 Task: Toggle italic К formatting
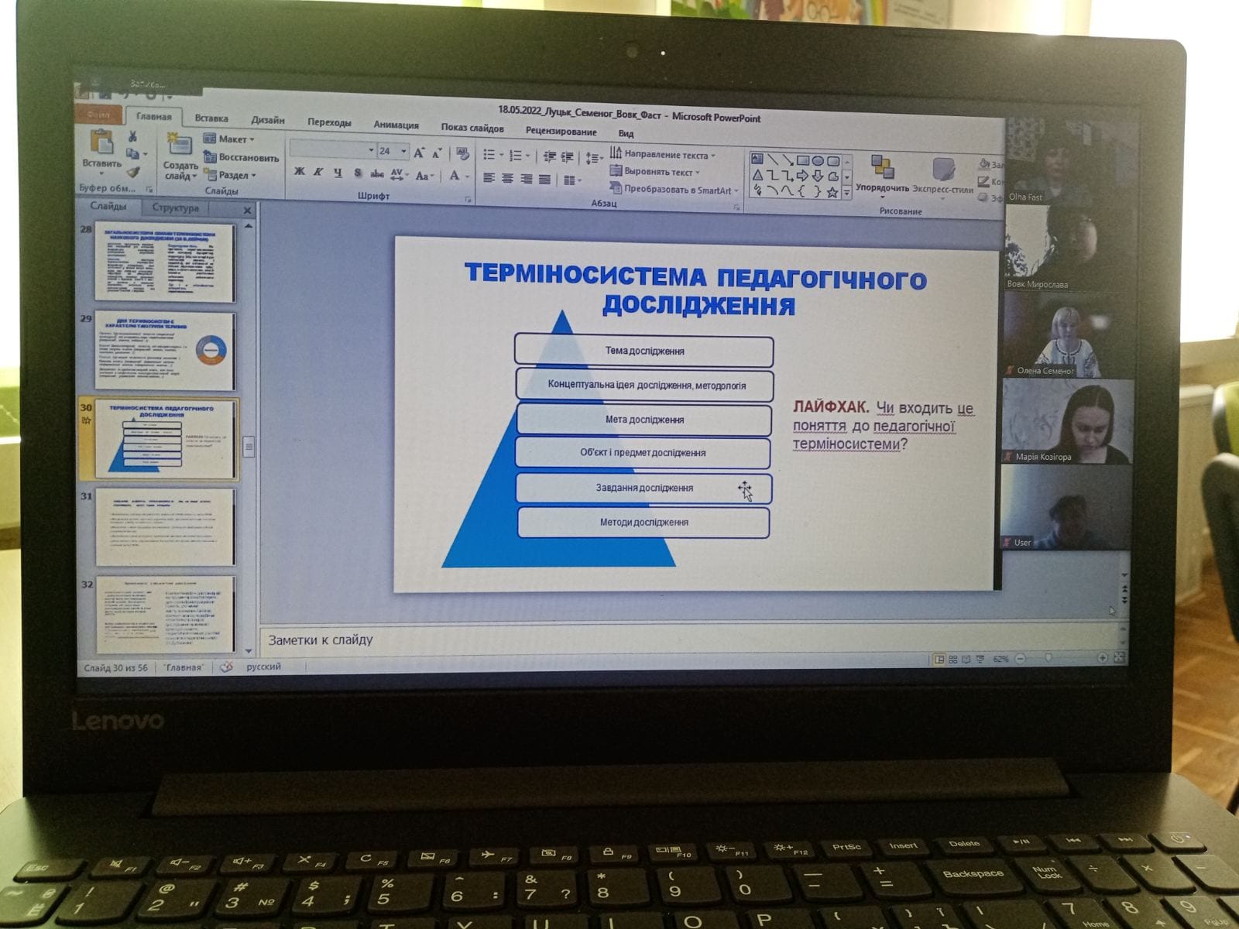[317, 172]
